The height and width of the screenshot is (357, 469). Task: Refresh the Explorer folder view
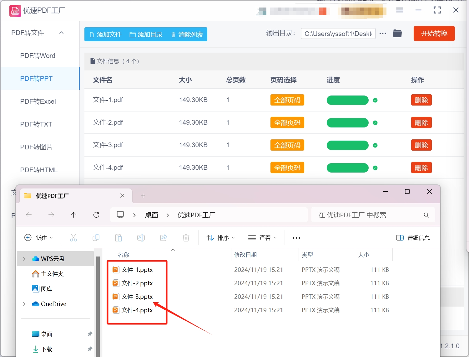point(96,215)
